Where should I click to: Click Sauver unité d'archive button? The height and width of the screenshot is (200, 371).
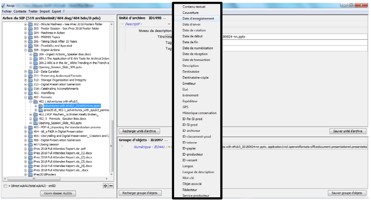click(x=346, y=131)
